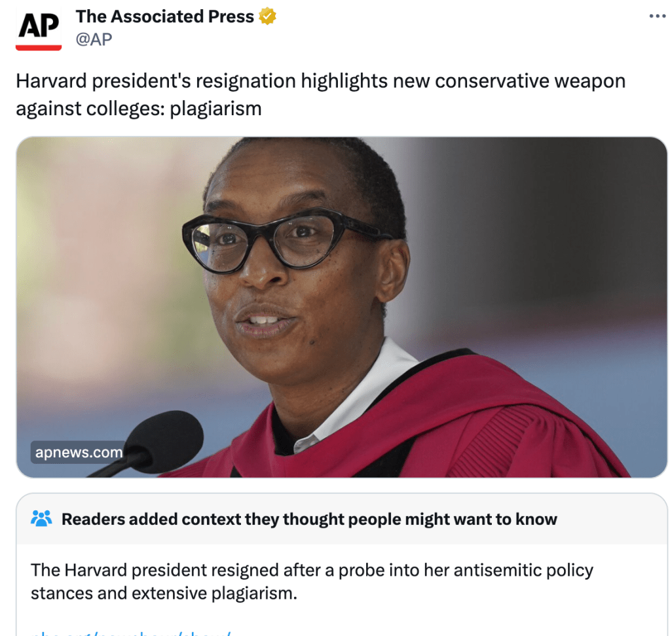Click the gold verified badge

coord(267,16)
